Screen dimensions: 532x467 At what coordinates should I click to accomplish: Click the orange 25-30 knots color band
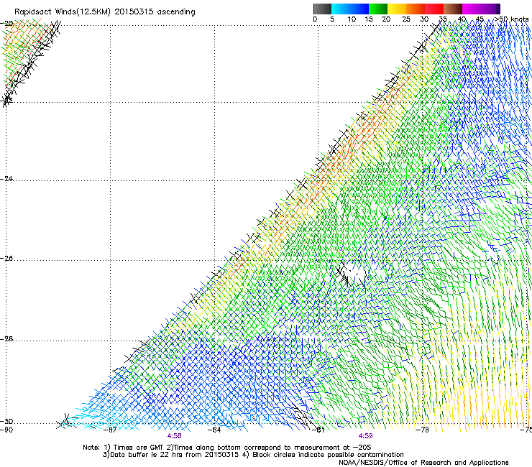tap(416, 9)
